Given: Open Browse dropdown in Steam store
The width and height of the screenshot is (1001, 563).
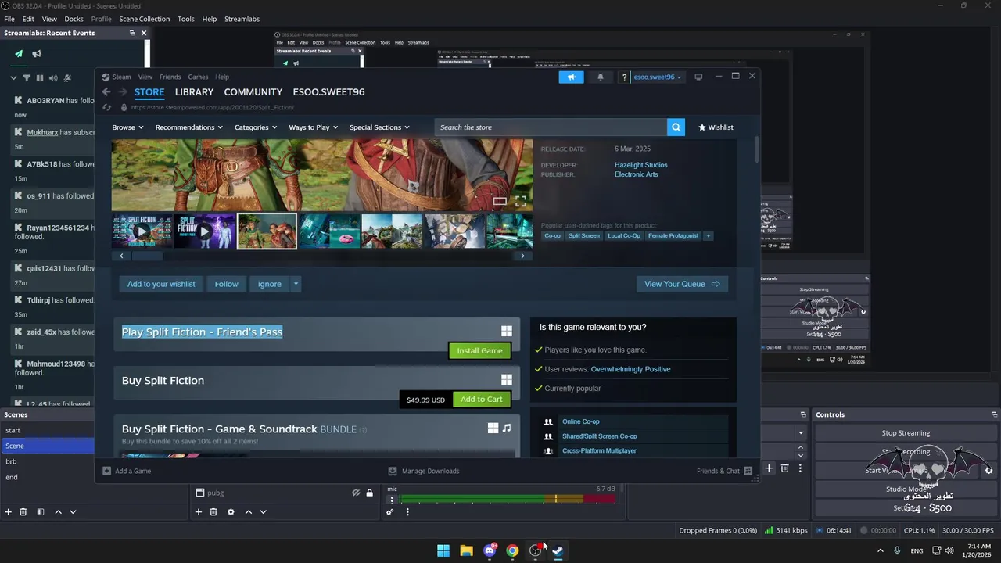Looking at the screenshot, I should coord(127,127).
